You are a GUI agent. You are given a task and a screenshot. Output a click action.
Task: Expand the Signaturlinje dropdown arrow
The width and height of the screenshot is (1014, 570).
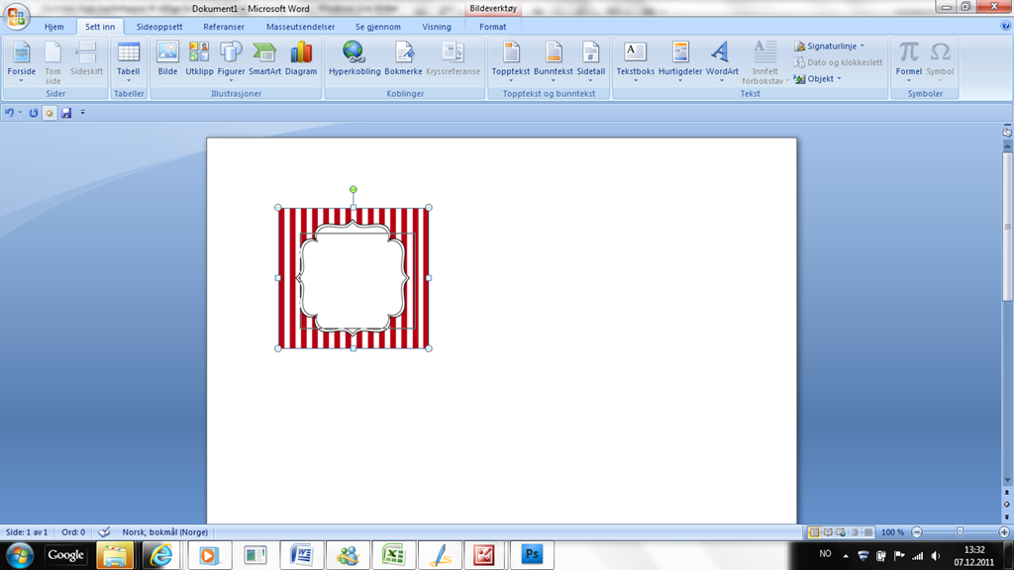click(x=862, y=46)
